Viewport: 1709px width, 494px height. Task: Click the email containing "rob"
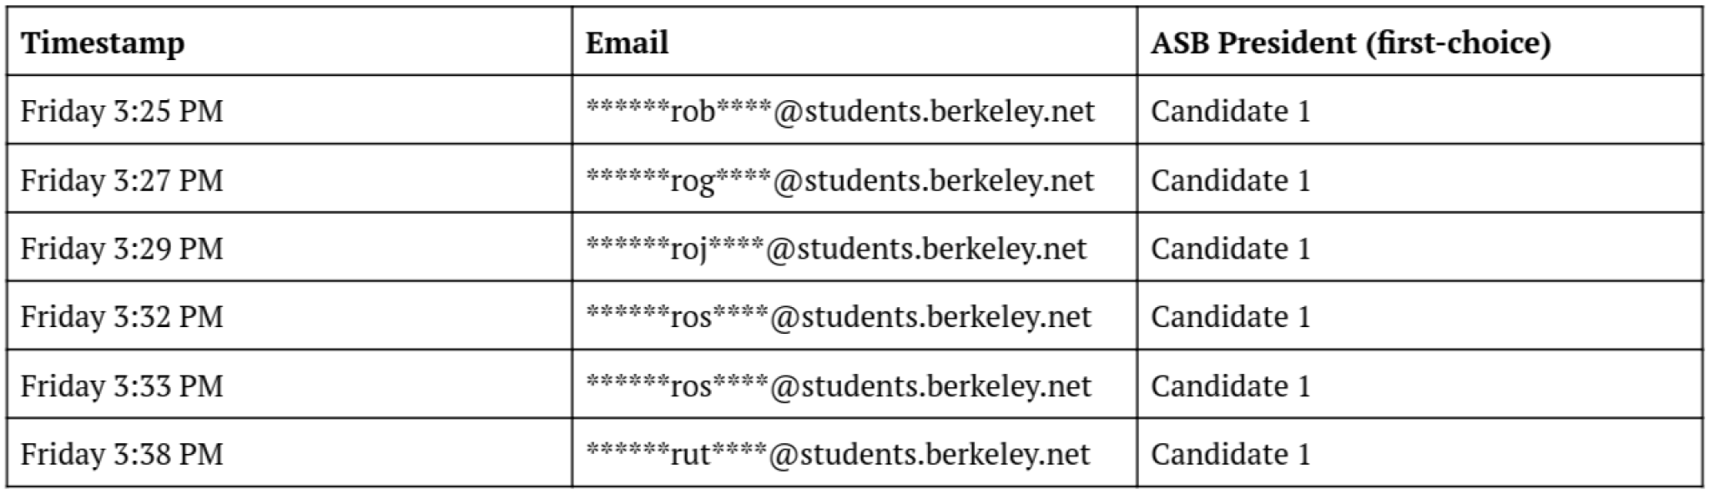839,111
